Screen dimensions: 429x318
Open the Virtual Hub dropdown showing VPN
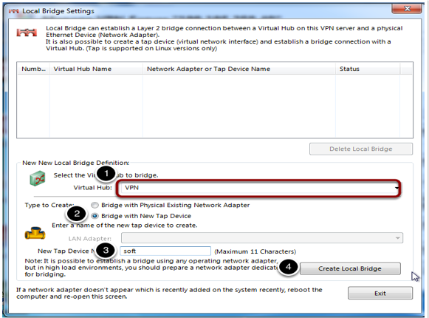tap(260, 188)
